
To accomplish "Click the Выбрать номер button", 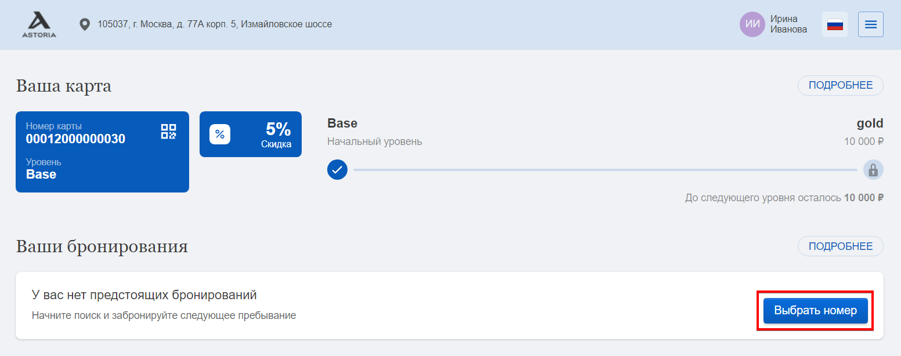I will pos(815,311).
